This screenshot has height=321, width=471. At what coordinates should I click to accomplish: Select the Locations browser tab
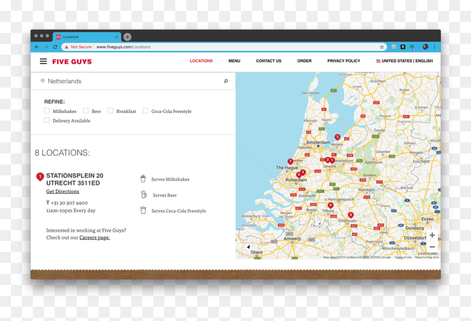[87, 37]
